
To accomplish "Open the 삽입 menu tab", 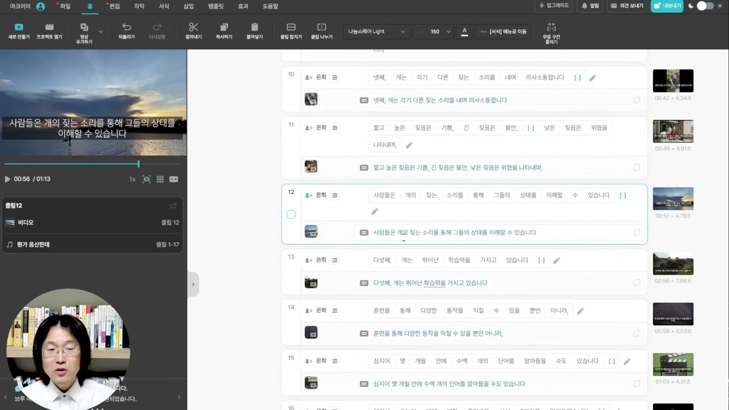I will 188,6.
